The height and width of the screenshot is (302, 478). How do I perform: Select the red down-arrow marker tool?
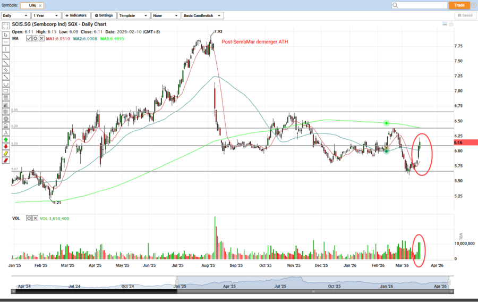6,146
